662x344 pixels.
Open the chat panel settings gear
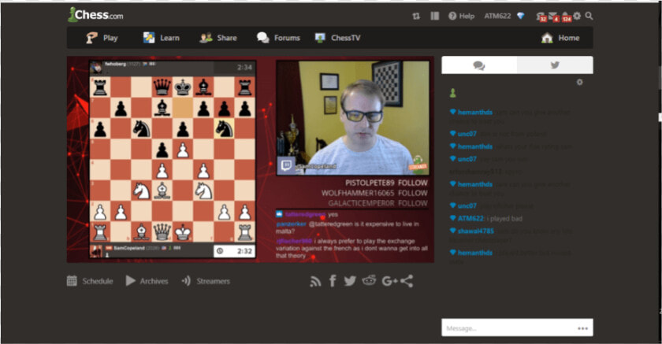pyautogui.click(x=580, y=82)
